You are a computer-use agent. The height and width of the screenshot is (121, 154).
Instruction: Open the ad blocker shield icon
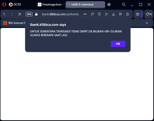click(x=99, y=14)
